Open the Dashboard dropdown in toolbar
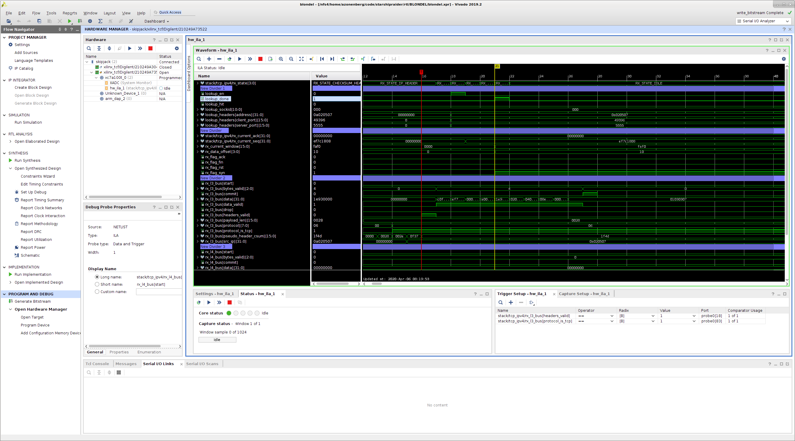 point(157,21)
